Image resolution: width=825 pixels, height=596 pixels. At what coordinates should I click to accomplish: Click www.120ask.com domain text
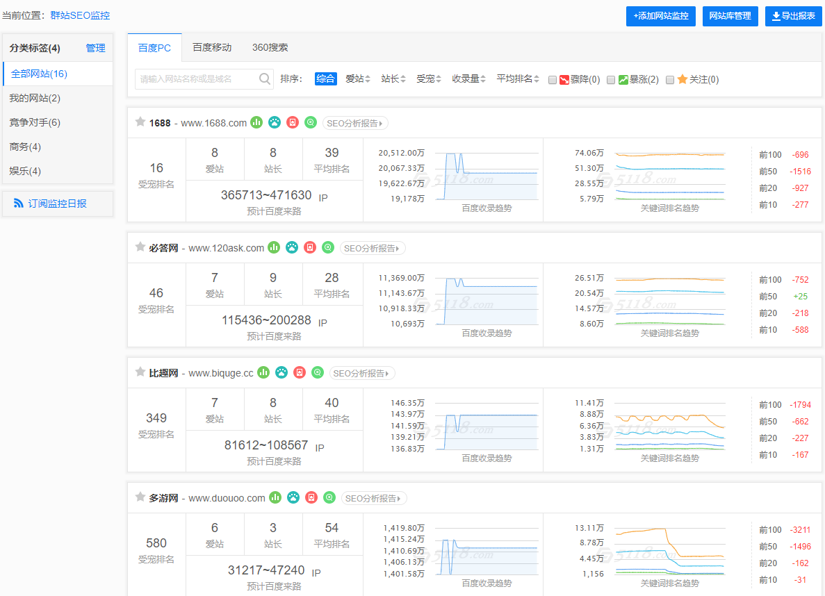227,248
